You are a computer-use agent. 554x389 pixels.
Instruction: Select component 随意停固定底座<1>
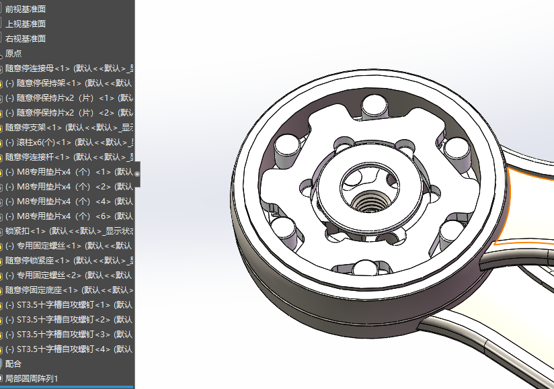coord(69,291)
